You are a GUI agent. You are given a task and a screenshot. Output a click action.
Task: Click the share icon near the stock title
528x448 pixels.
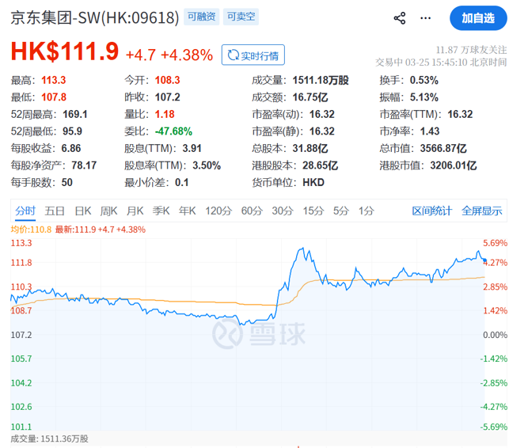[x=400, y=17]
